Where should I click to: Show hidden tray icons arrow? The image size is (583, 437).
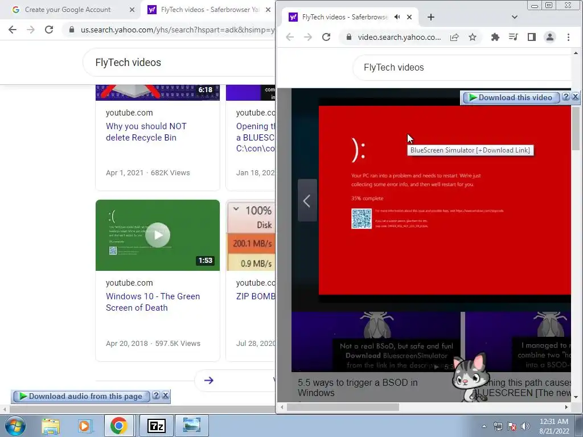(484, 426)
